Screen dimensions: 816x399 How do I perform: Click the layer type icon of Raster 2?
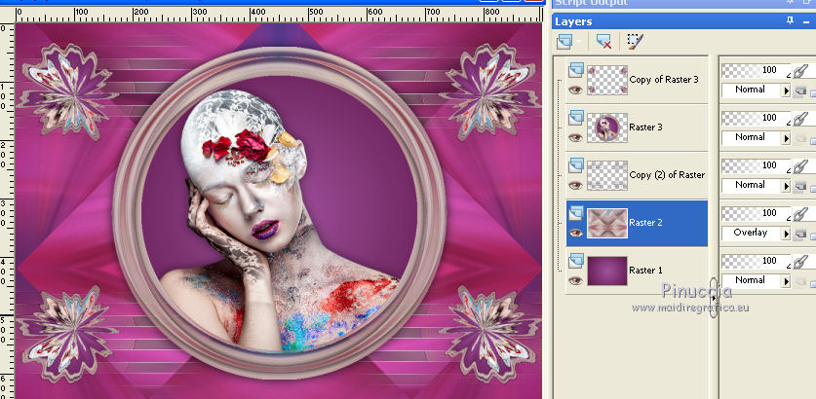tap(575, 213)
